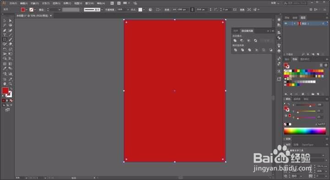Select the Zoom tool (magnifier)

coord(10,84)
